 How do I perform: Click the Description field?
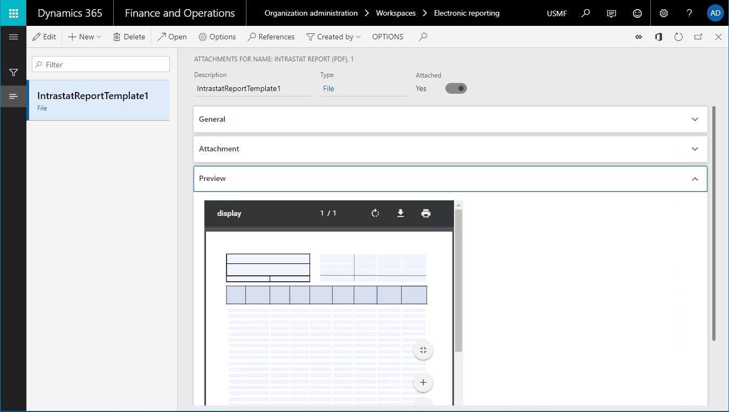[253, 88]
